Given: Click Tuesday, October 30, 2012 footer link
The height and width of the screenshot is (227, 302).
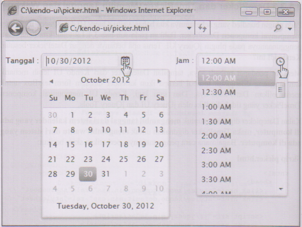Looking at the screenshot, I should pyautogui.click(x=105, y=206).
